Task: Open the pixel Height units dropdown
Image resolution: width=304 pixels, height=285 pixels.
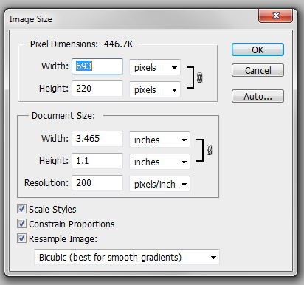Action: click(155, 89)
